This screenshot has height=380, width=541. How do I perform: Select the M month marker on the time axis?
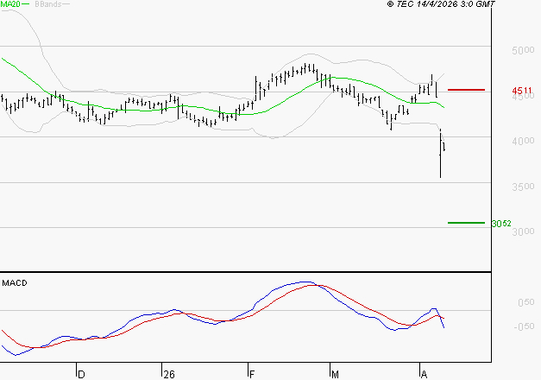[x=336, y=375]
